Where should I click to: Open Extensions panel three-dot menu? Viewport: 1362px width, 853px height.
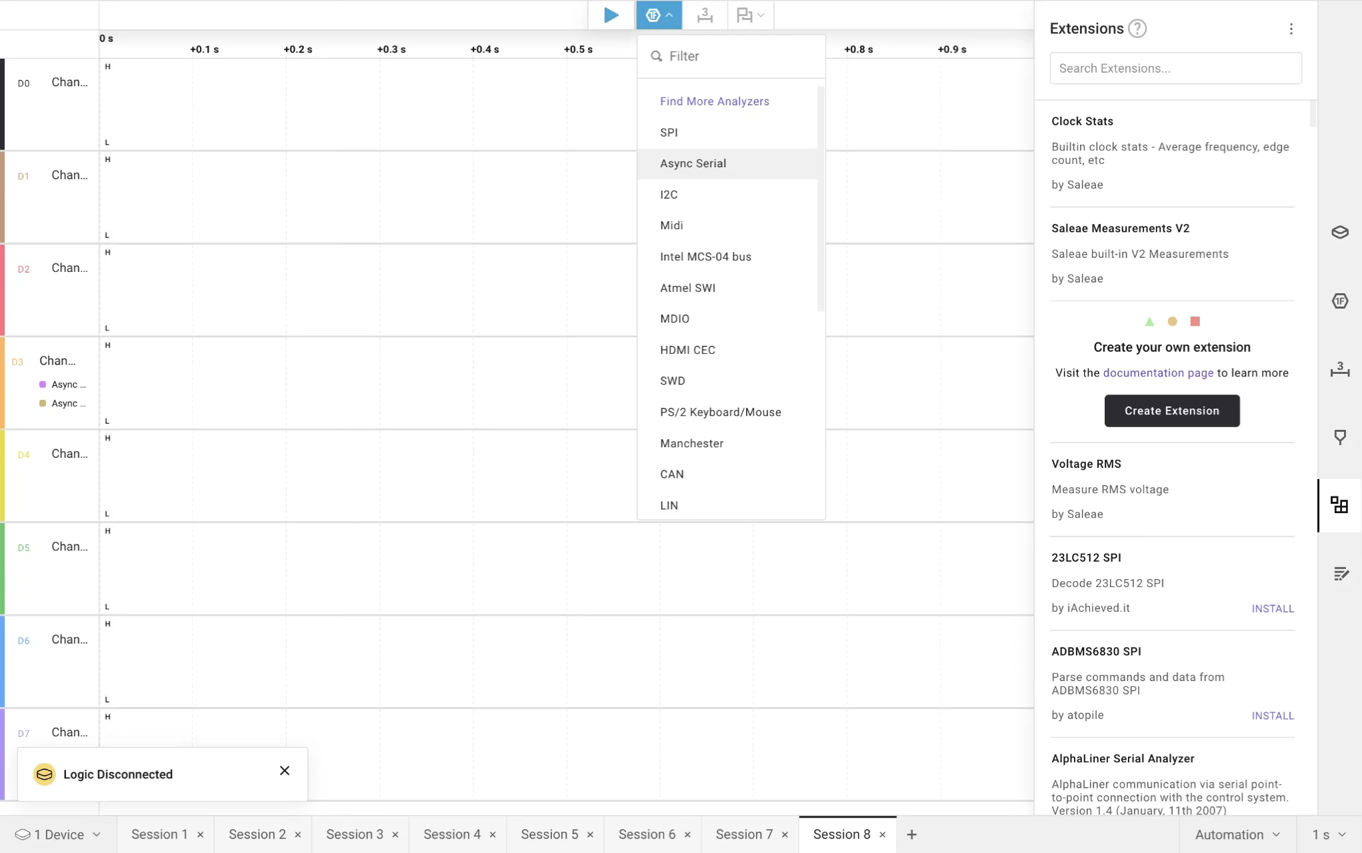click(x=1291, y=29)
